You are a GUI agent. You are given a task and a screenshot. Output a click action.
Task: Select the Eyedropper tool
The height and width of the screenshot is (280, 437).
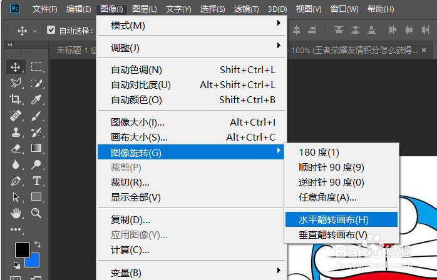[x=36, y=99]
